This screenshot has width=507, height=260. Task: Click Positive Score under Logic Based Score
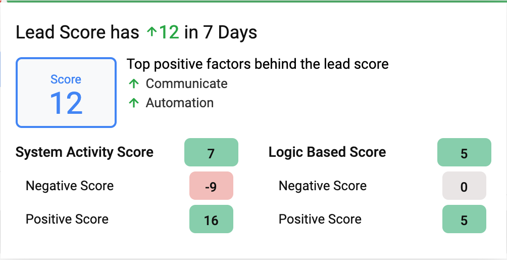320,219
